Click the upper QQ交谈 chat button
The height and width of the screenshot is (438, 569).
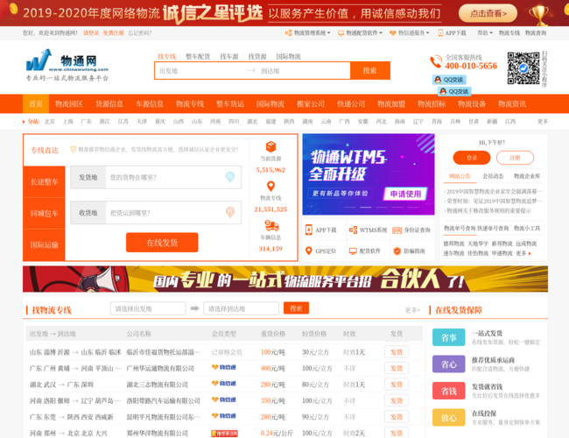449,80
